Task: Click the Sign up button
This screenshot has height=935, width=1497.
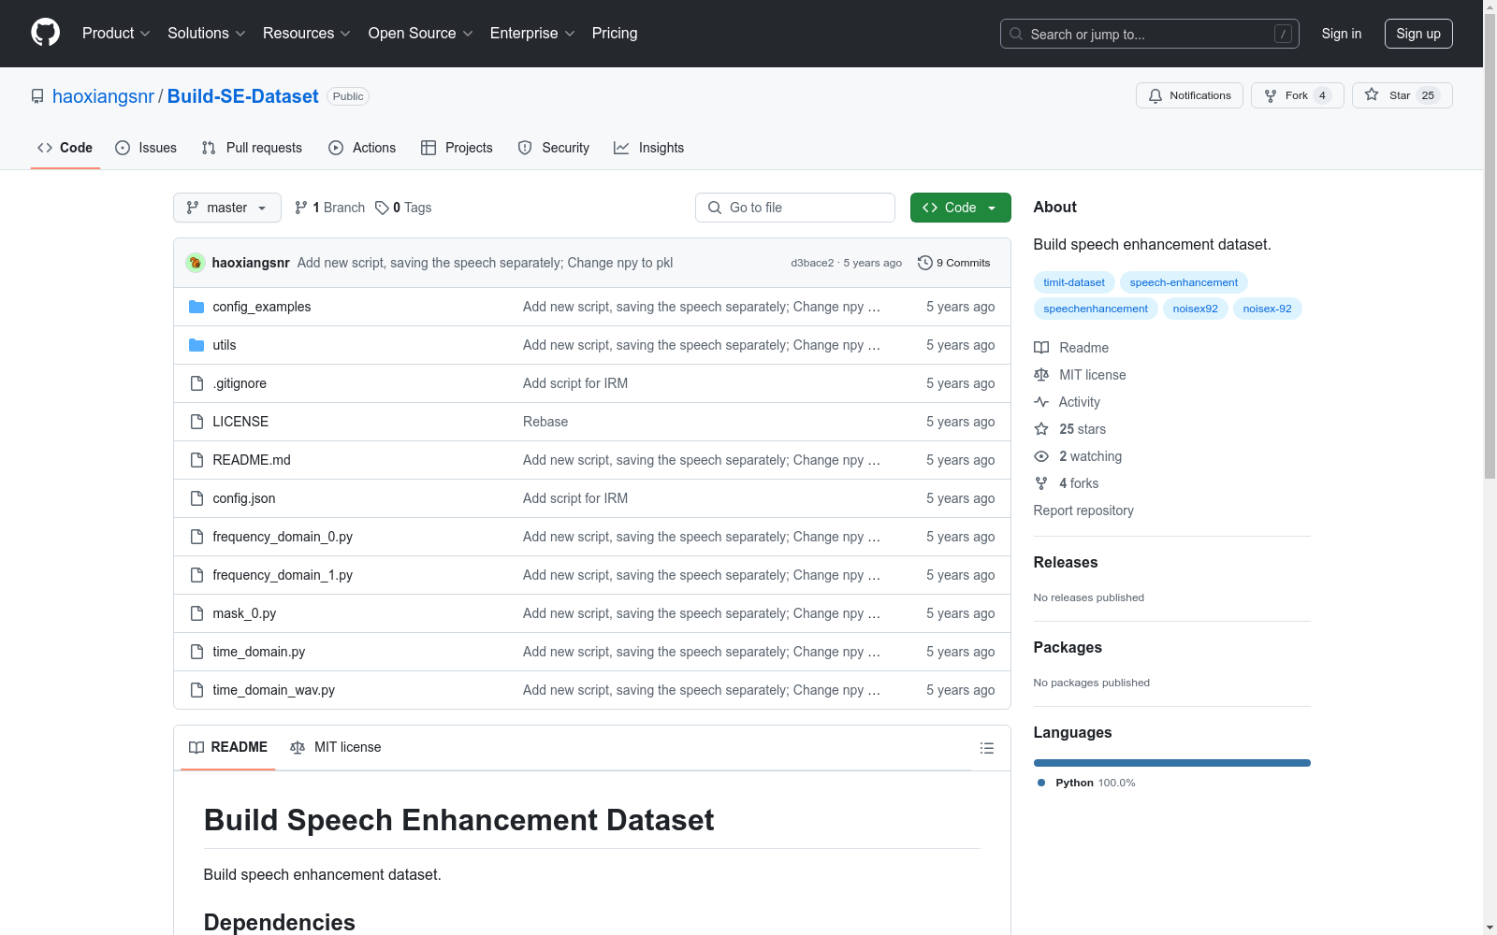Action: [1418, 34]
